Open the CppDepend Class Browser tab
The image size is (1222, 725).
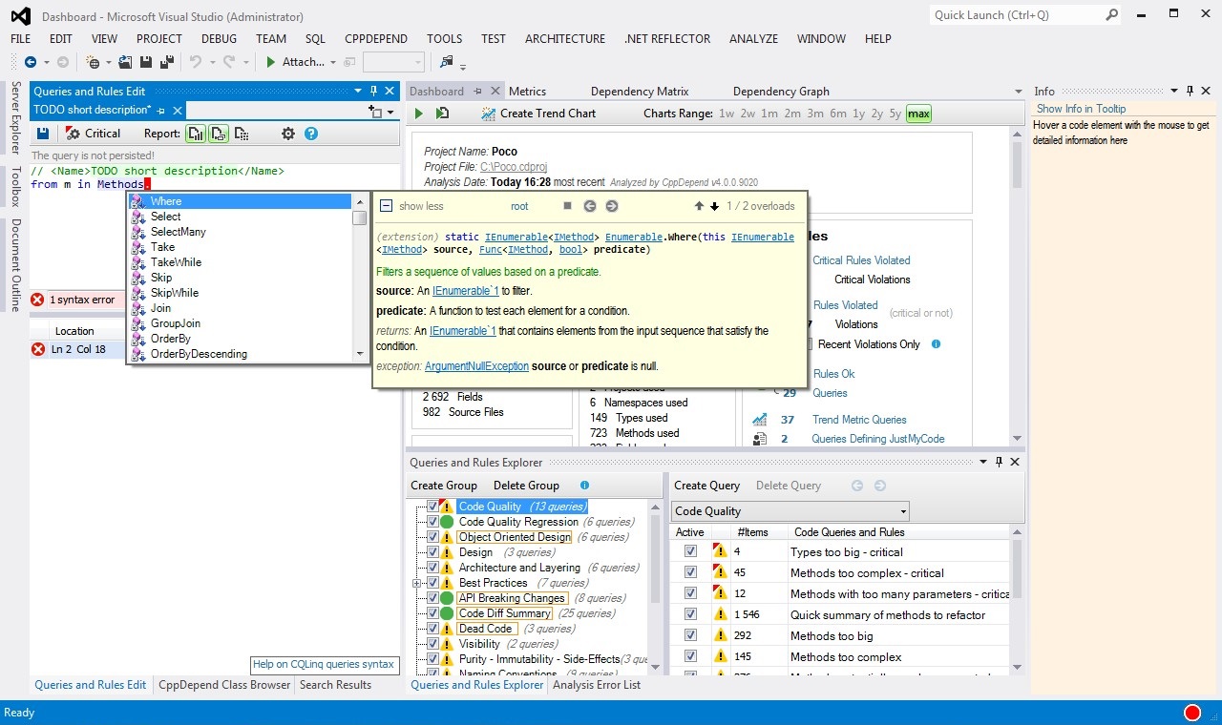[224, 685]
